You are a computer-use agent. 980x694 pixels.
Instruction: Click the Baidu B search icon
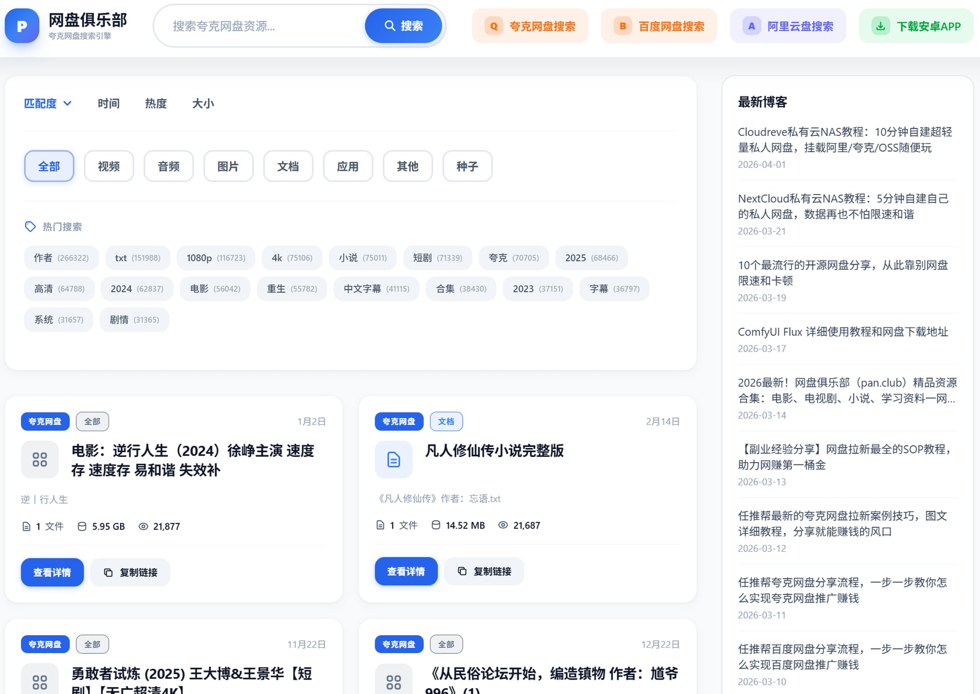(622, 26)
